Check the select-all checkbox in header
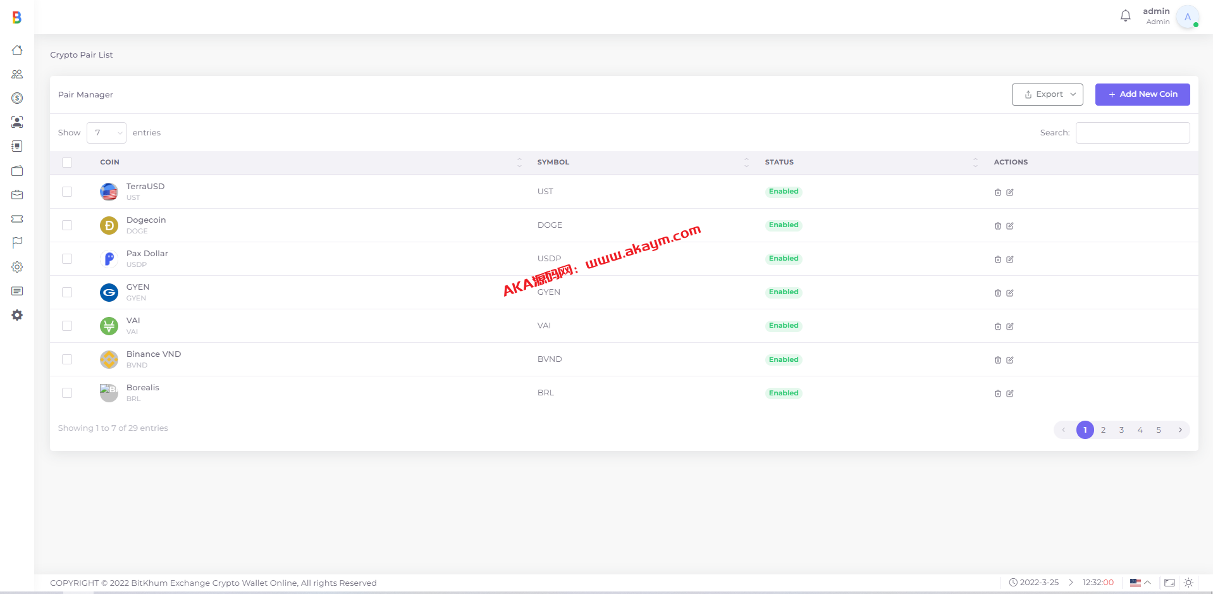 coord(67,163)
